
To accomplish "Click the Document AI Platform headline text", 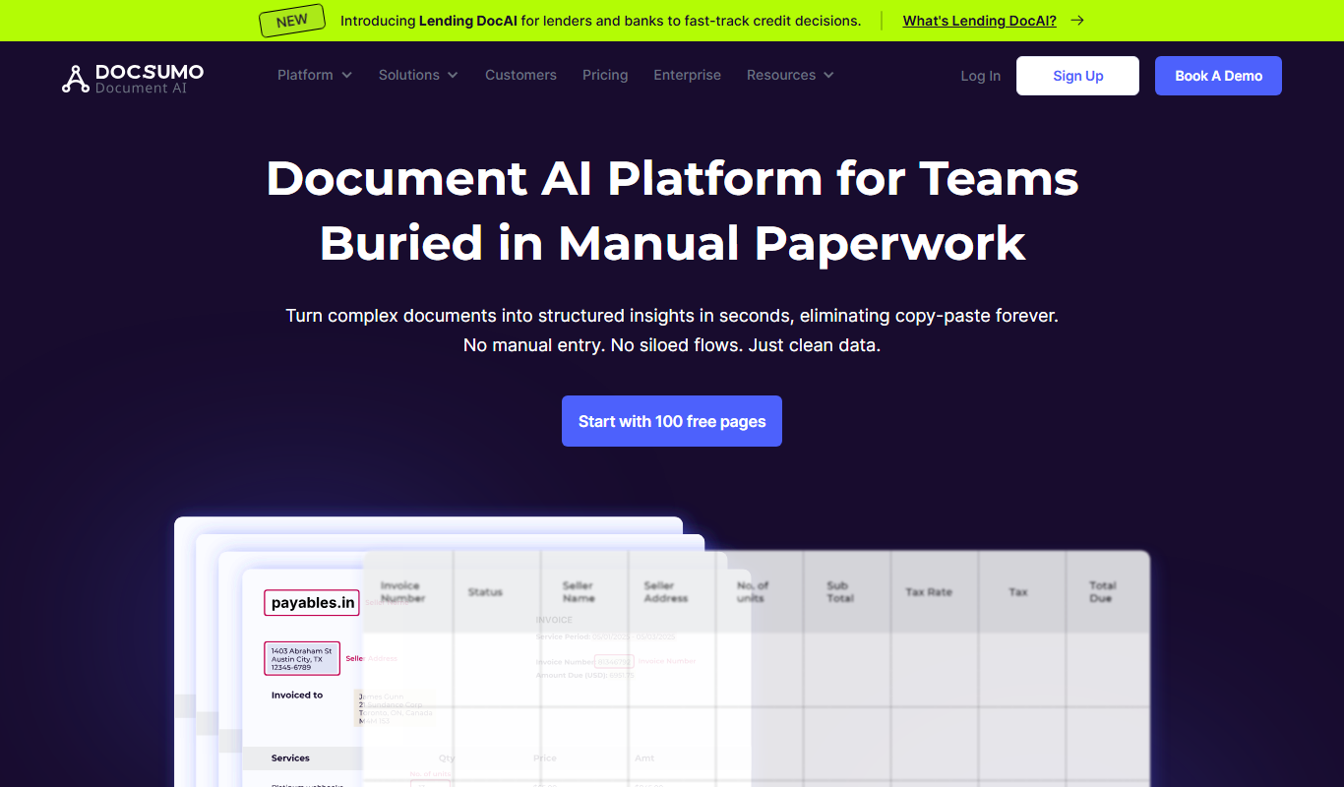I will [x=672, y=211].
